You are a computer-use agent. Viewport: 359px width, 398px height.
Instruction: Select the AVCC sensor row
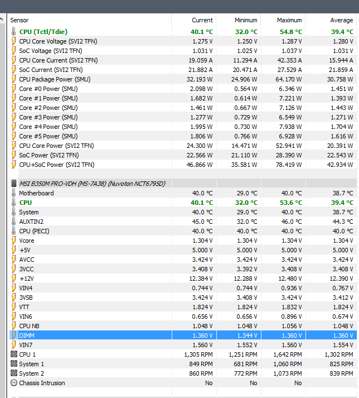pyautogui.click(x=183, y=260)
